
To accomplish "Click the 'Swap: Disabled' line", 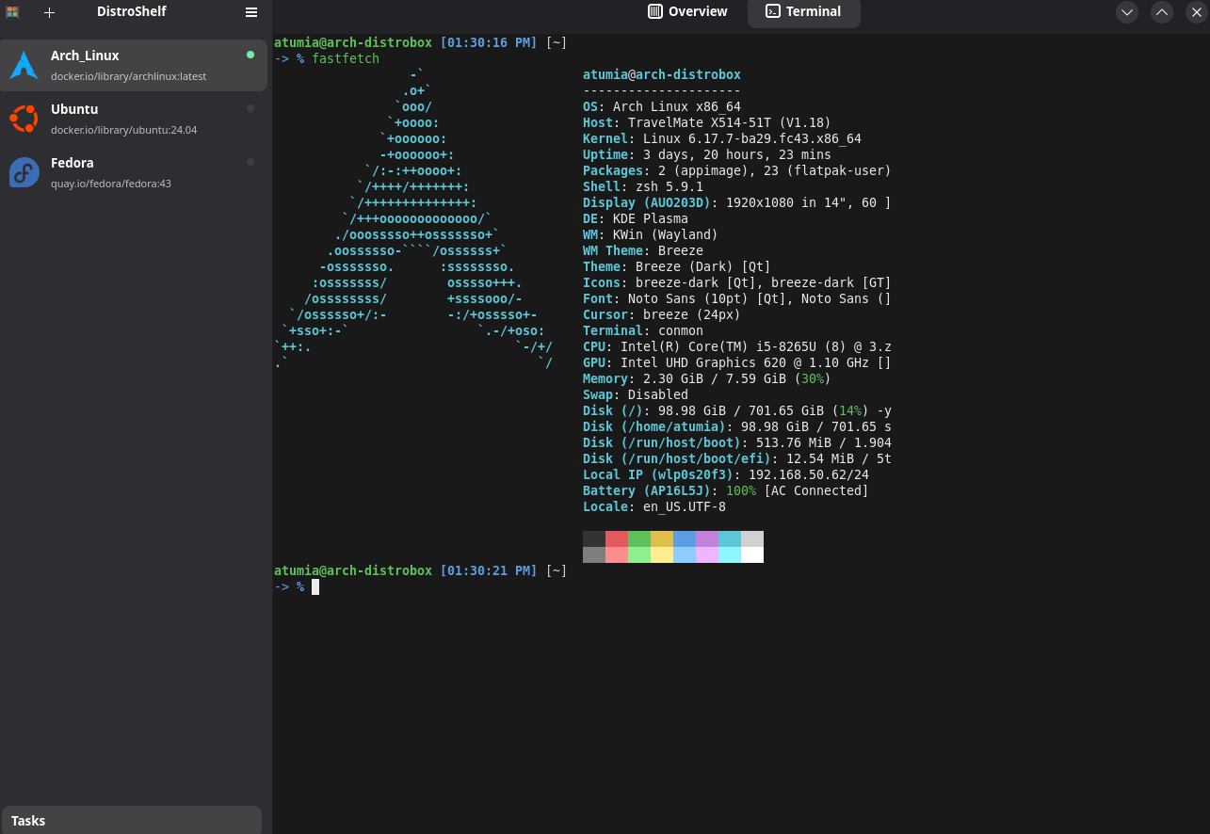I will pos(636,394).
